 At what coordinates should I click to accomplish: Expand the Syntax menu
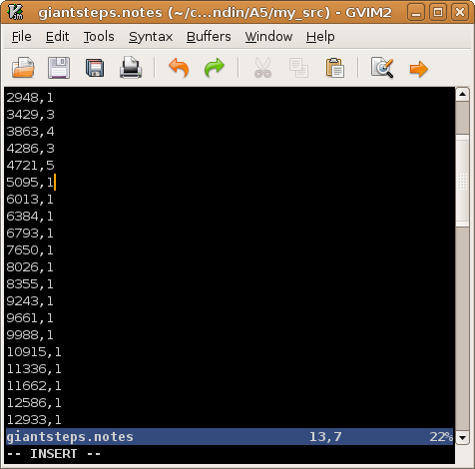coord(151,36)
